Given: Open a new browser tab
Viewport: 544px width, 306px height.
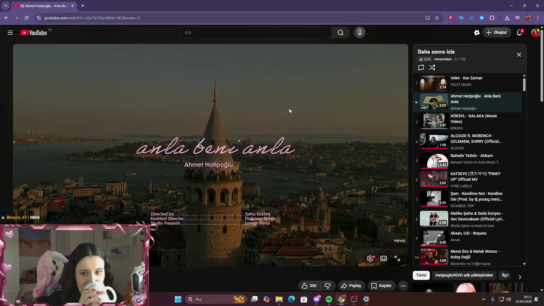Looking at the screenshot, I should [82, 6].
